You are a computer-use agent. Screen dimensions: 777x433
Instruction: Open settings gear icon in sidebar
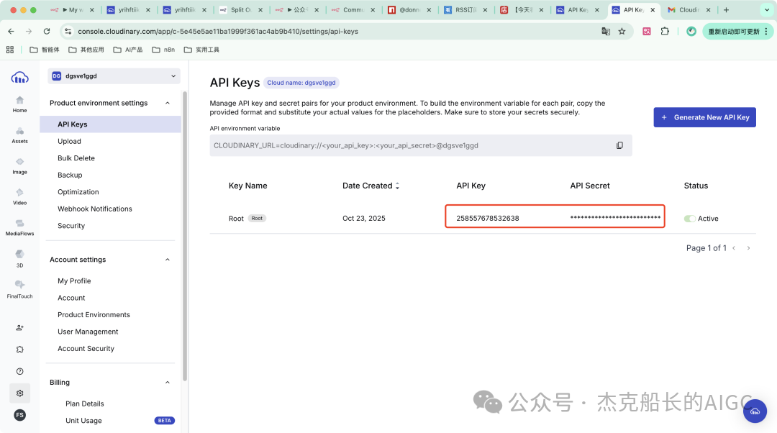tap(20, 393)
